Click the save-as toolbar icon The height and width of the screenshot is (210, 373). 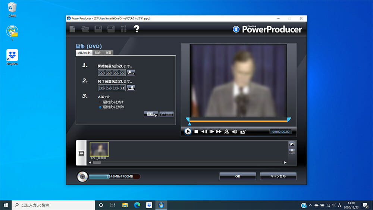[111, 29]
